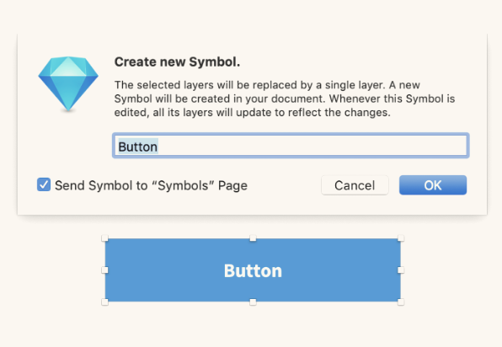
Task: Click the top-right selection handle of the Button layer
Action: (x=401, y=238)
